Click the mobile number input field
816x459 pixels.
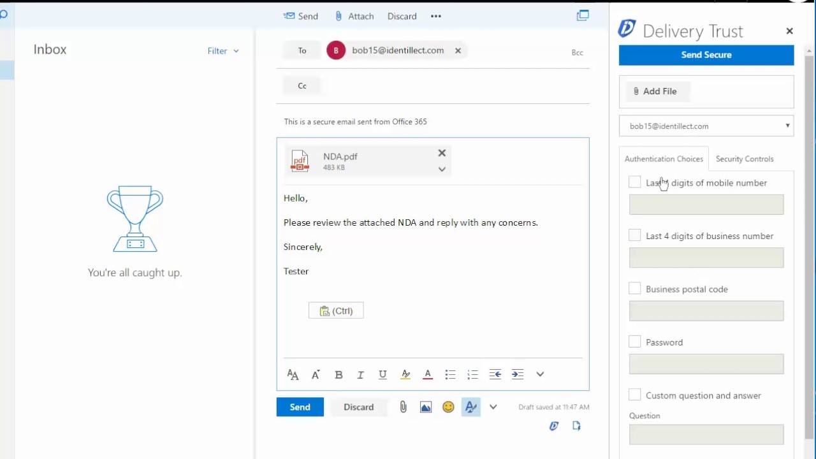coord(706,205)
